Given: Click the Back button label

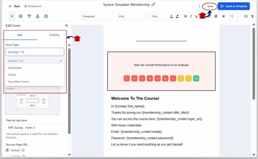Looking at the screenshot, I should click(x=17, y=6).
